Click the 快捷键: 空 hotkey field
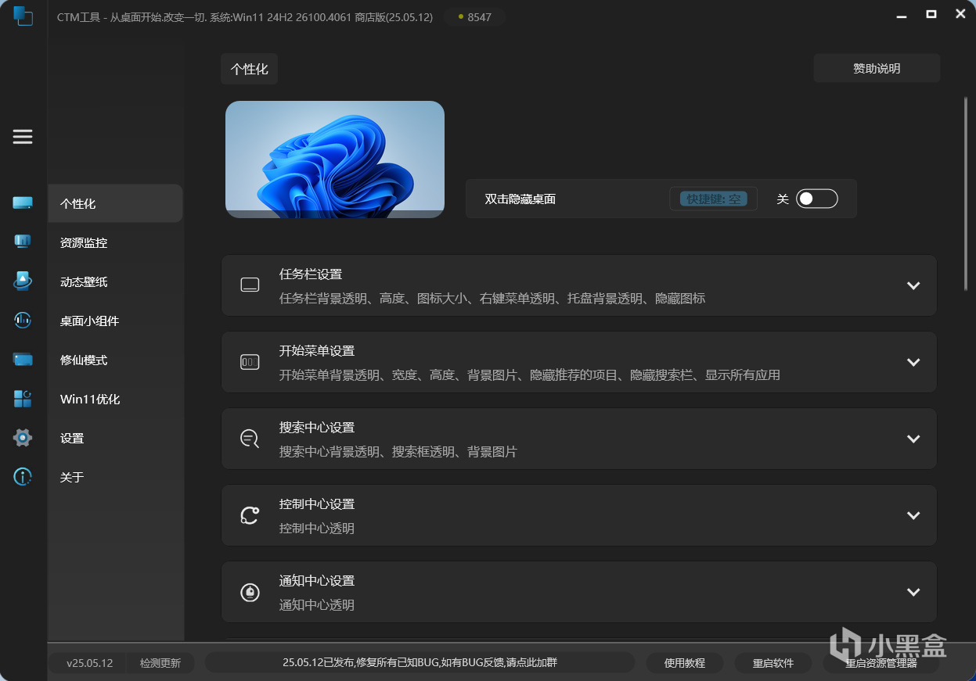Screen dimensions: 976x681 tap(713, 199)
